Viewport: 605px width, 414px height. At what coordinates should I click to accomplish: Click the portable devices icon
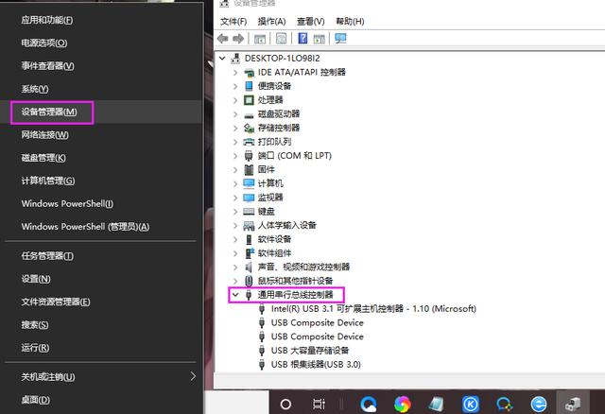coord(250,86)
